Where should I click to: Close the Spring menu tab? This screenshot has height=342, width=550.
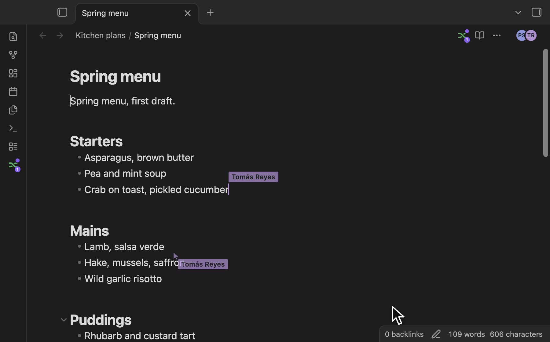click(188, 13)
